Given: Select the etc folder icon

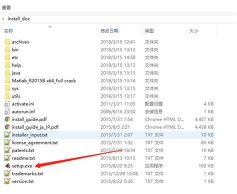Looking at the screenshot, I should pyautogui.click(x=7, y=57).
